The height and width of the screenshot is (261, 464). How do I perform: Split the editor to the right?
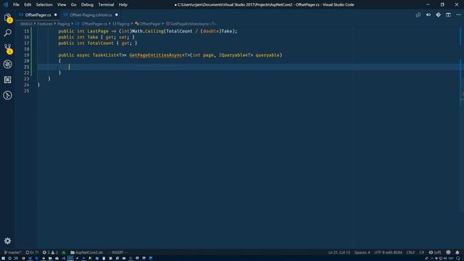448,14
